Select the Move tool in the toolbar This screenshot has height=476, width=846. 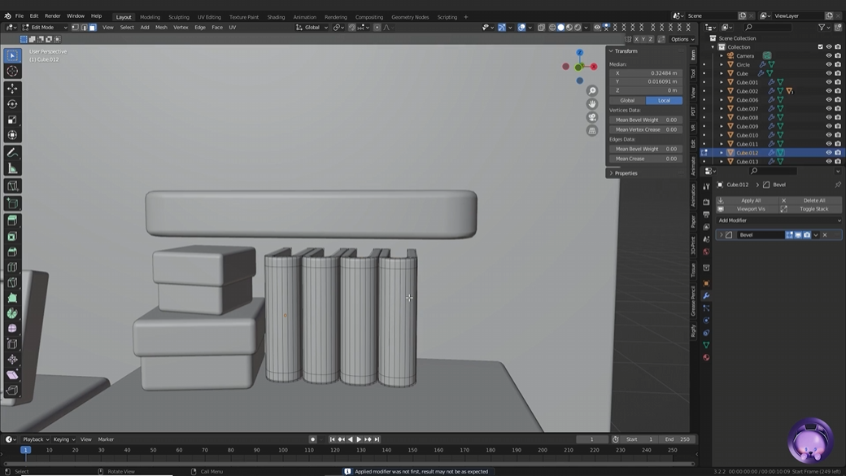coord(12,88)
